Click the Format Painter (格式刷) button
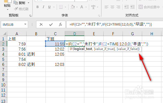This screenshot has width=163, height=103. click(x=21, y=9)
